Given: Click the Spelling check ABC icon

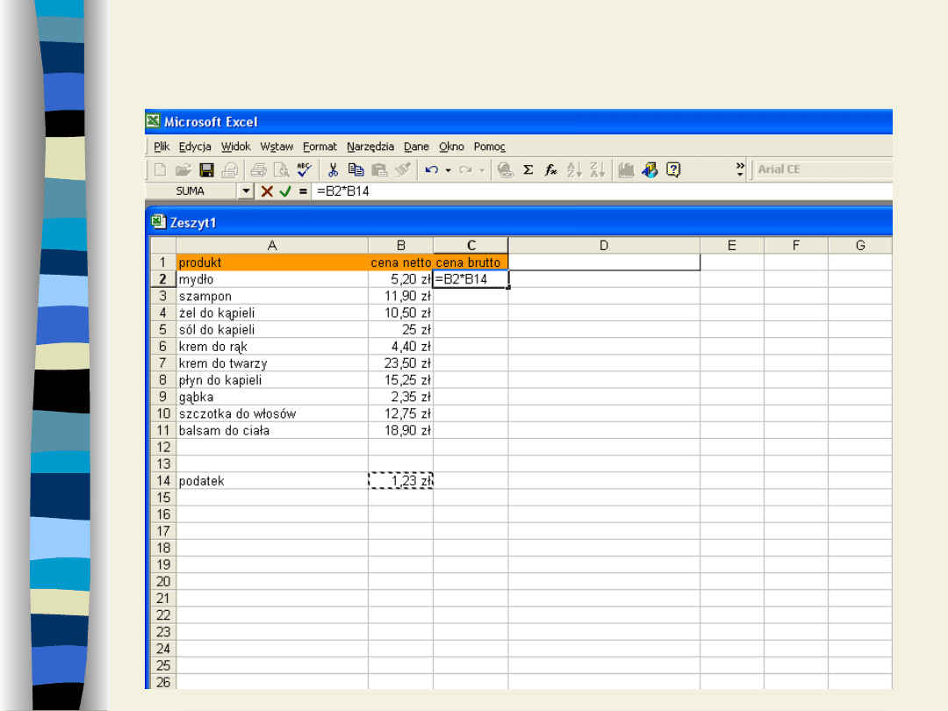Looking at the screenshot, I should pyautogui.click(x=304, y=170).
